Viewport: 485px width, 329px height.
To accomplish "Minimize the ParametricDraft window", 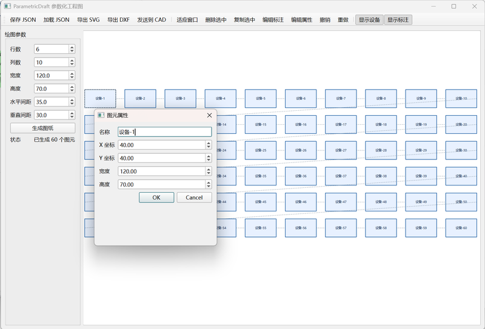I will pyautogui.click(x=433, y=6).
